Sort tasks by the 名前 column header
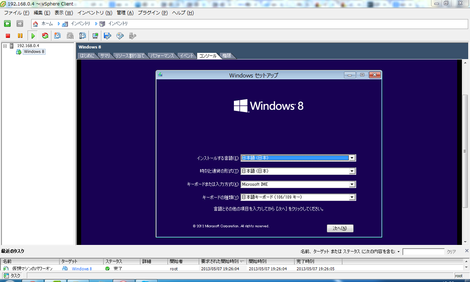The width and height of the screenshot is (470, 282). pyautogui.click(x=30, y=261)
